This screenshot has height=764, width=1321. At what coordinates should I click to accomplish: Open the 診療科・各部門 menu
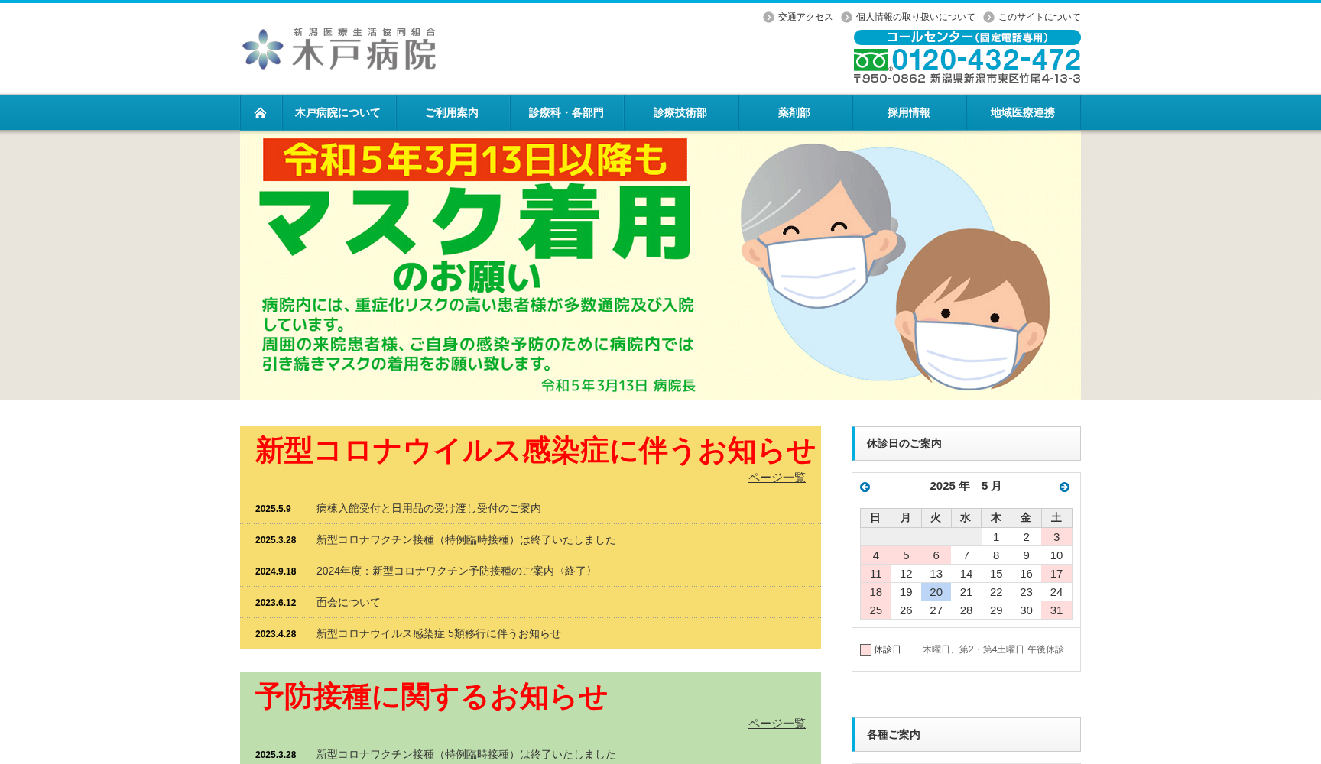pos(565,112)
